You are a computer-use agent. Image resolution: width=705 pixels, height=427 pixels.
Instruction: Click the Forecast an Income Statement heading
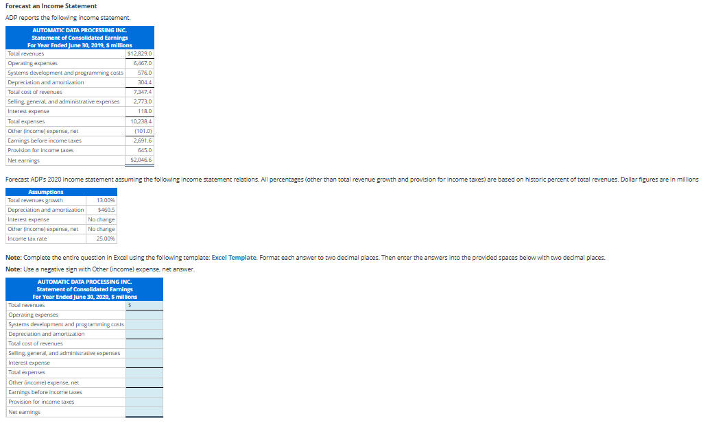coord(51,6)
